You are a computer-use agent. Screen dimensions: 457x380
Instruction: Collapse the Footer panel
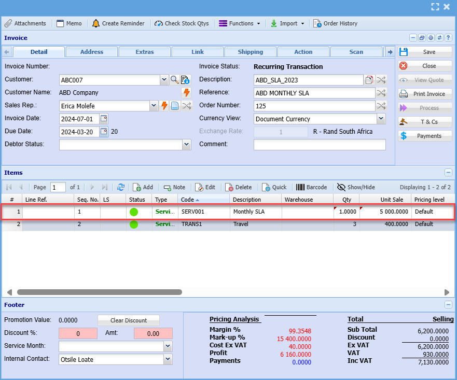[448, 305]
